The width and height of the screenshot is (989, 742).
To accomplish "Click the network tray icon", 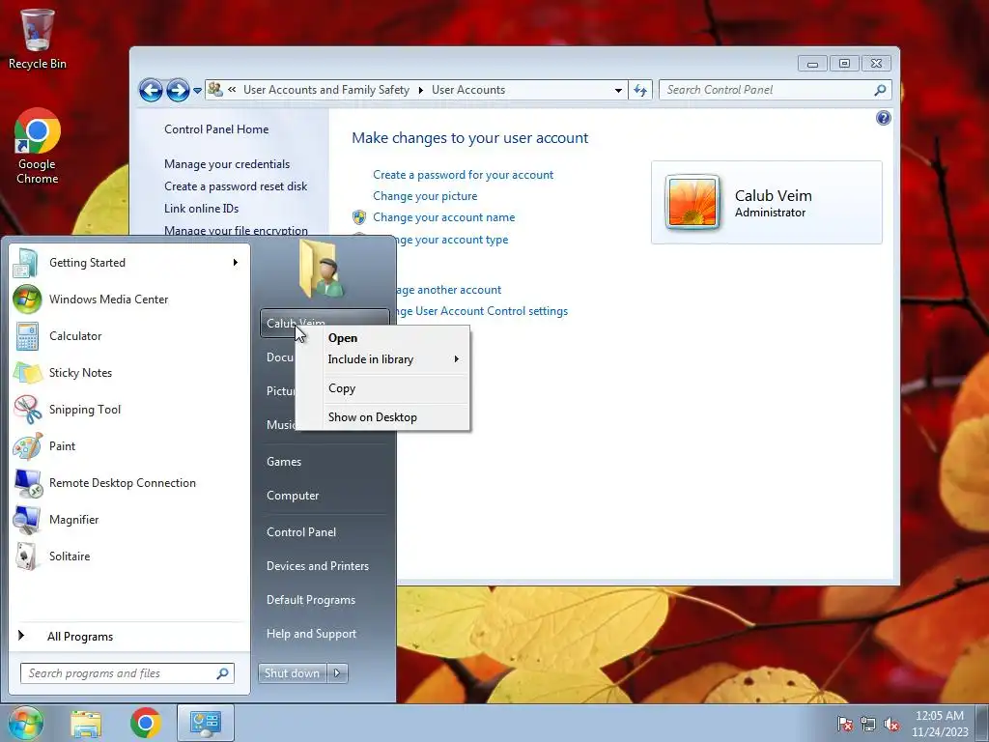I will pos(868,725).
